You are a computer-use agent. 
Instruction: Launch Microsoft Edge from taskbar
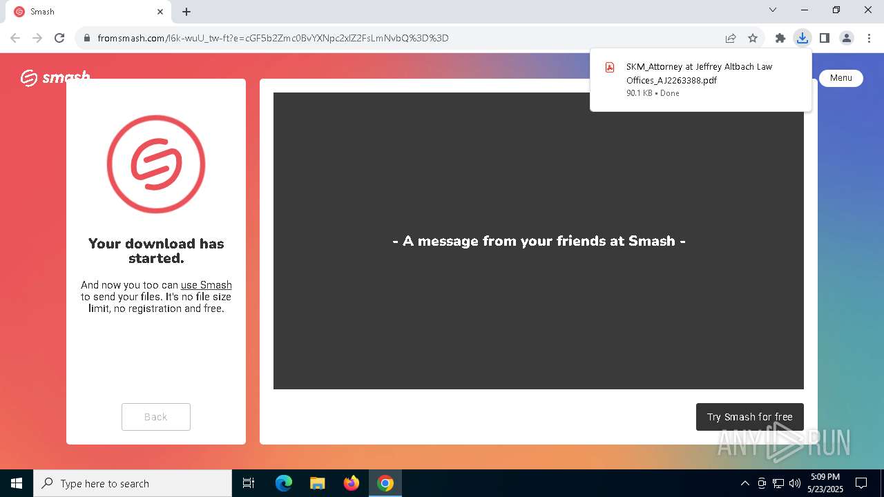click(284, 483)
